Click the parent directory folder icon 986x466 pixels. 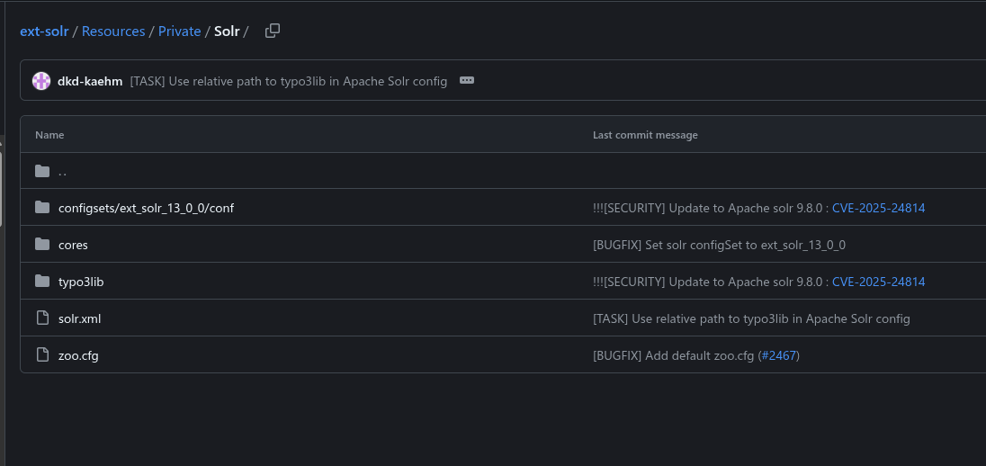click(42, 171)
